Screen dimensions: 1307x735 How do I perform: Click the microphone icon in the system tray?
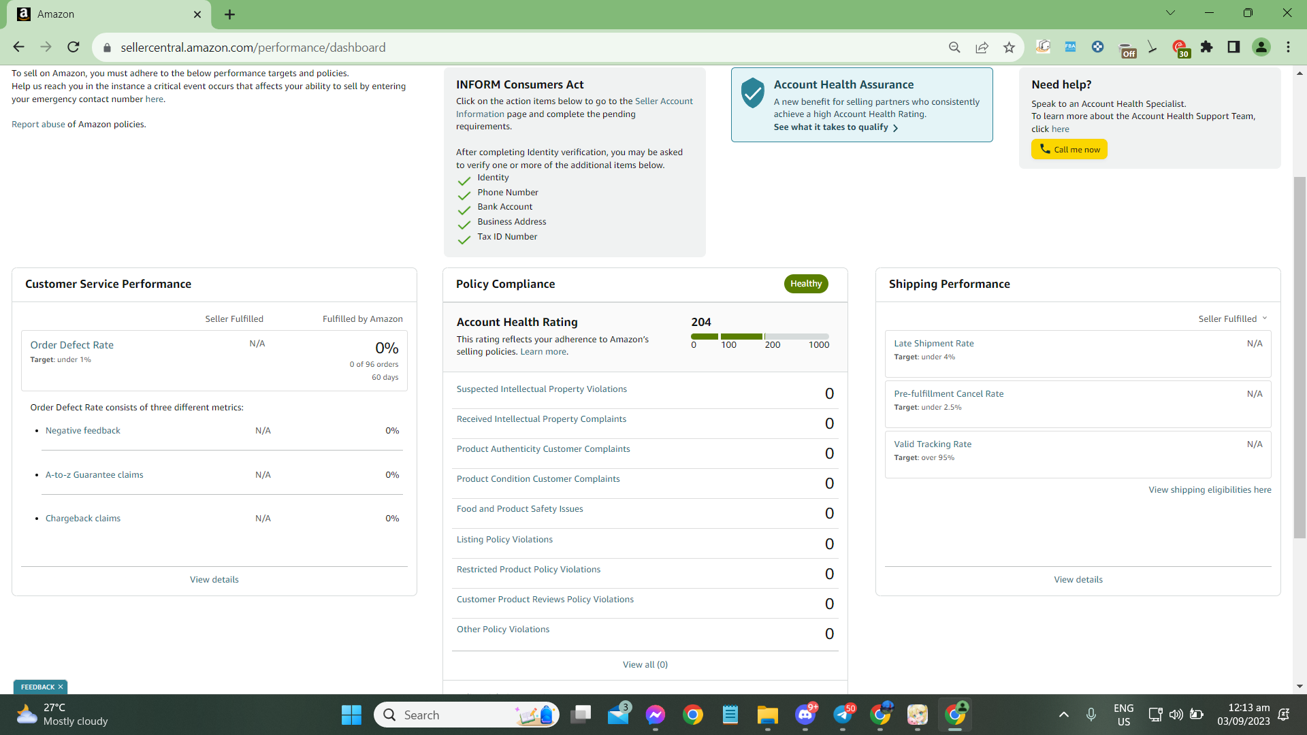[1091, 715]
